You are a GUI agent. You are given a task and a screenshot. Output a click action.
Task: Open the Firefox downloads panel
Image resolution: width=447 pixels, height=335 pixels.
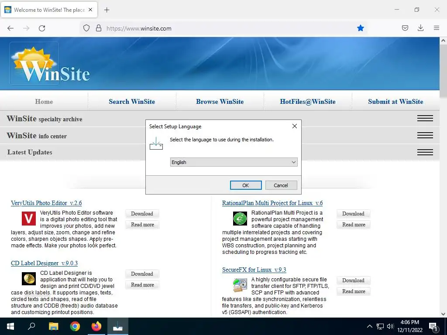pyautogui.click(x=420, y=28)
